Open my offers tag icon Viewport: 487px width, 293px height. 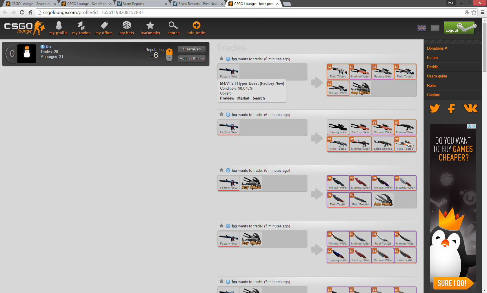click(104, 26)
